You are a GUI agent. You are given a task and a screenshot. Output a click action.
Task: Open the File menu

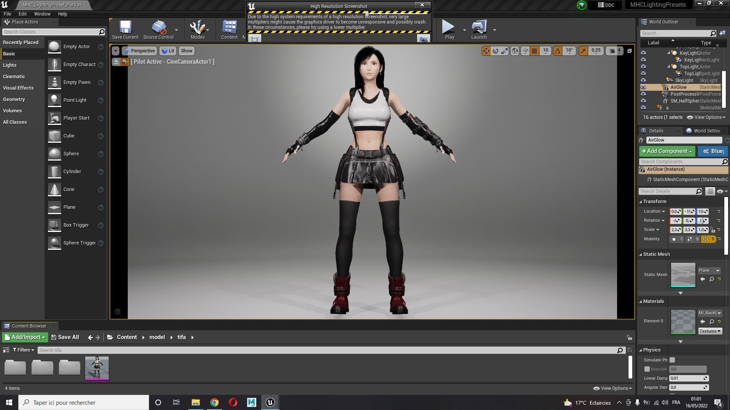[7, 14]
